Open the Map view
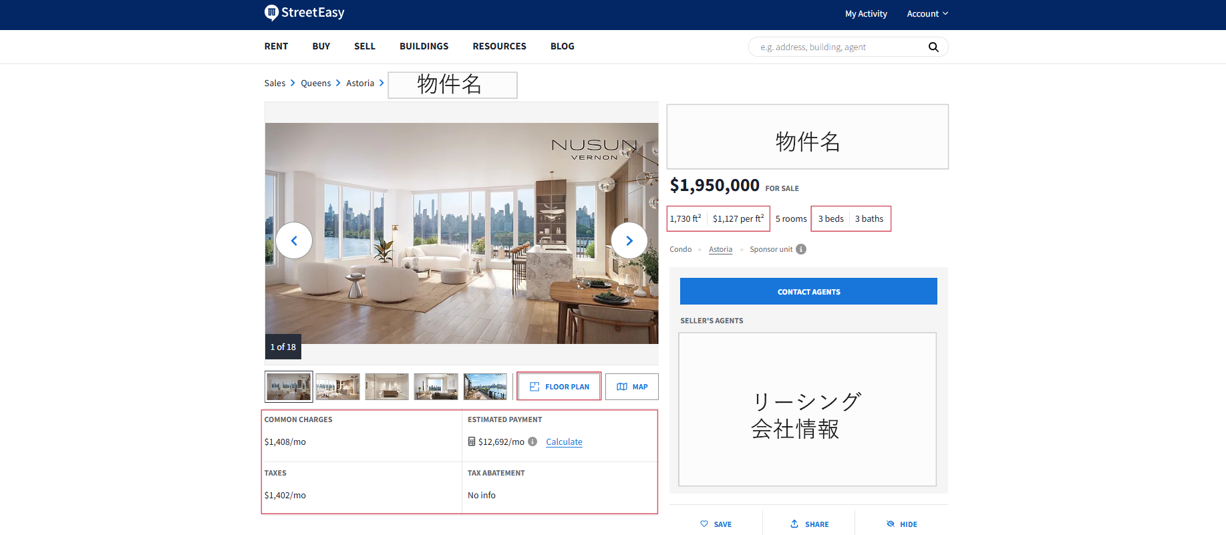Image resolution: width=1226 pixels, height=535 pixels. coord(632,387)
